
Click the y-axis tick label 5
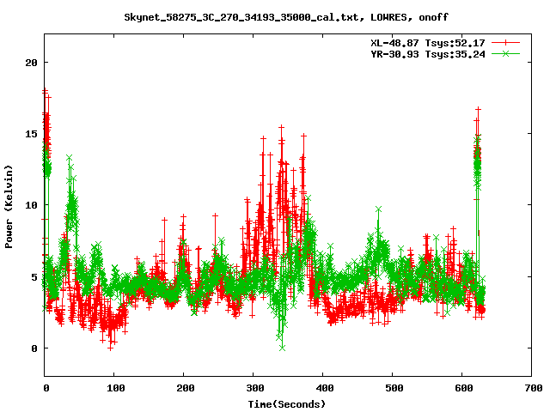pyautogui.click(x=34, y=276)
